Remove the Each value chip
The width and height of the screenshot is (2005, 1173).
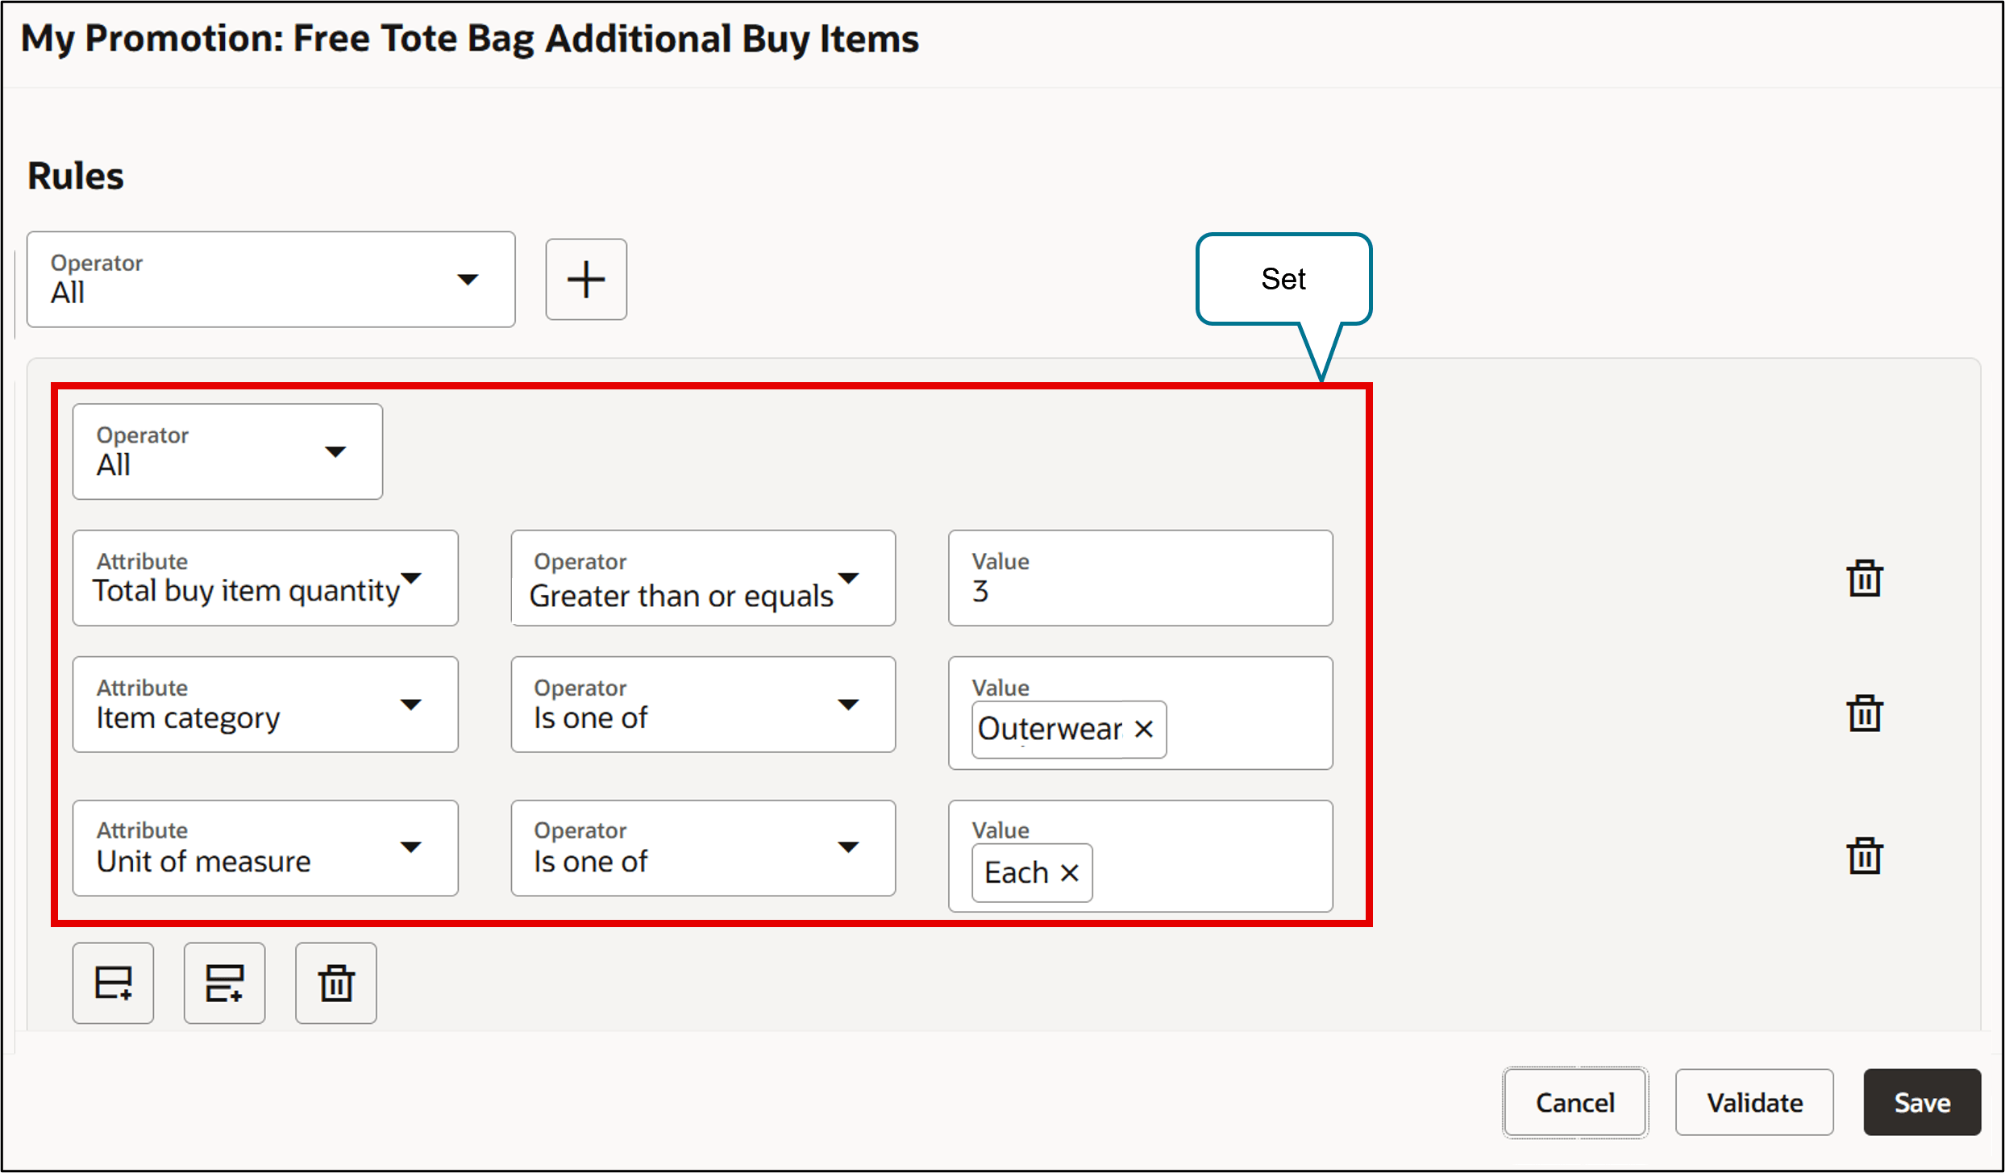1069,873
